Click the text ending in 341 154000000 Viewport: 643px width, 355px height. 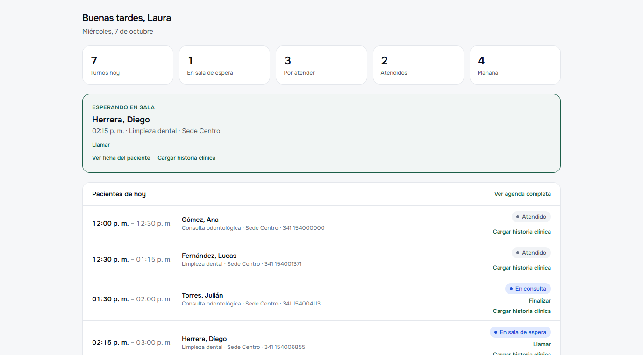[x=253, y=228]
